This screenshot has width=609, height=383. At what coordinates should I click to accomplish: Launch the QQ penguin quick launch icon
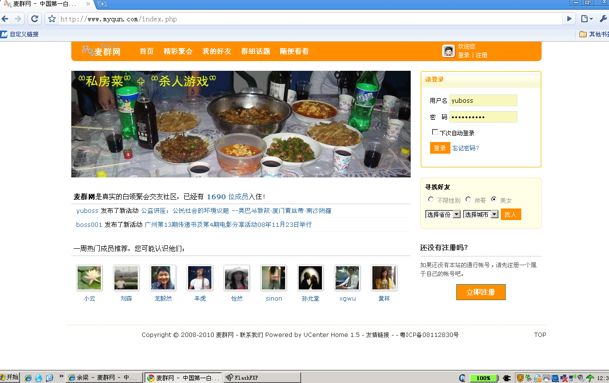coord(38,378)
